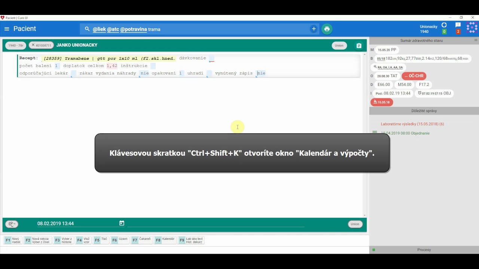Click the Recept: label
Screen dimensions: 479x269
point(28,58)
